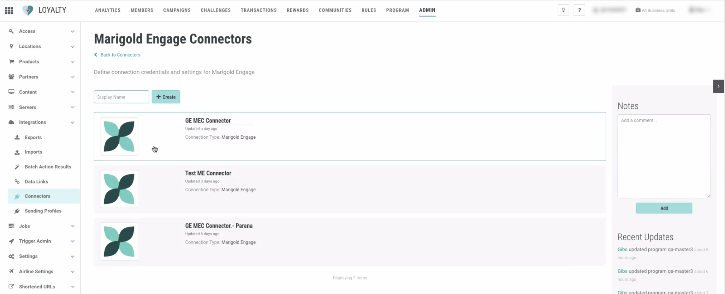The image size is (725, 294).
Task: Open the Test ME Connector thumbnail
Action: click(x=119, y=189)
